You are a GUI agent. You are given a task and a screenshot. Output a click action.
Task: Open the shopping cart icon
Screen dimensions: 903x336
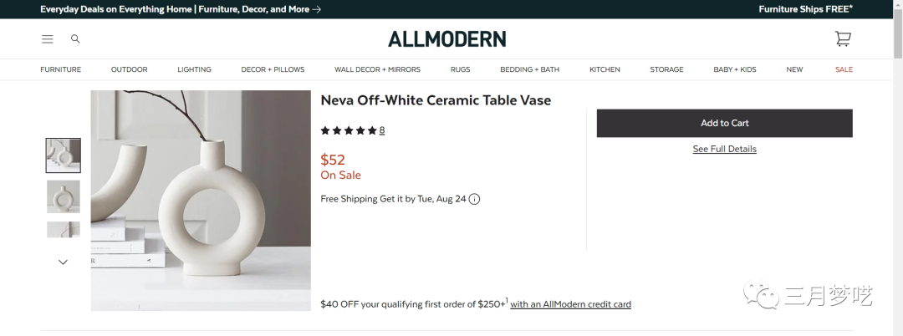843,39
